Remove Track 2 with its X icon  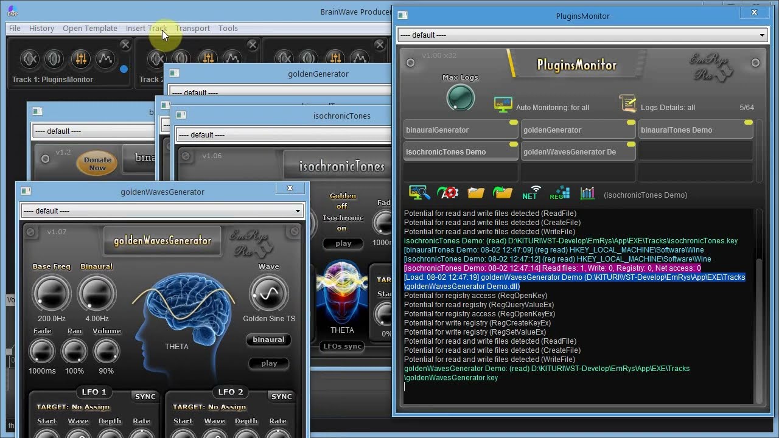253,44
